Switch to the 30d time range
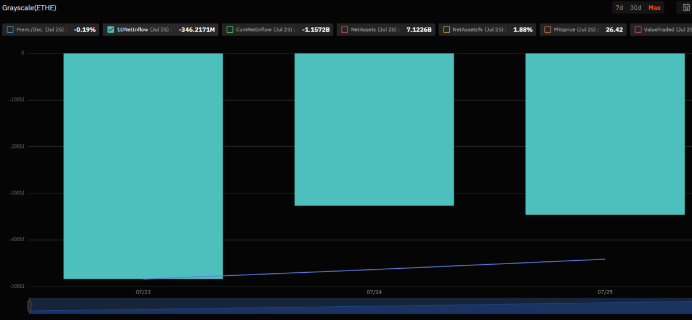This screenshot has width=692, height=320. [636, 7]
